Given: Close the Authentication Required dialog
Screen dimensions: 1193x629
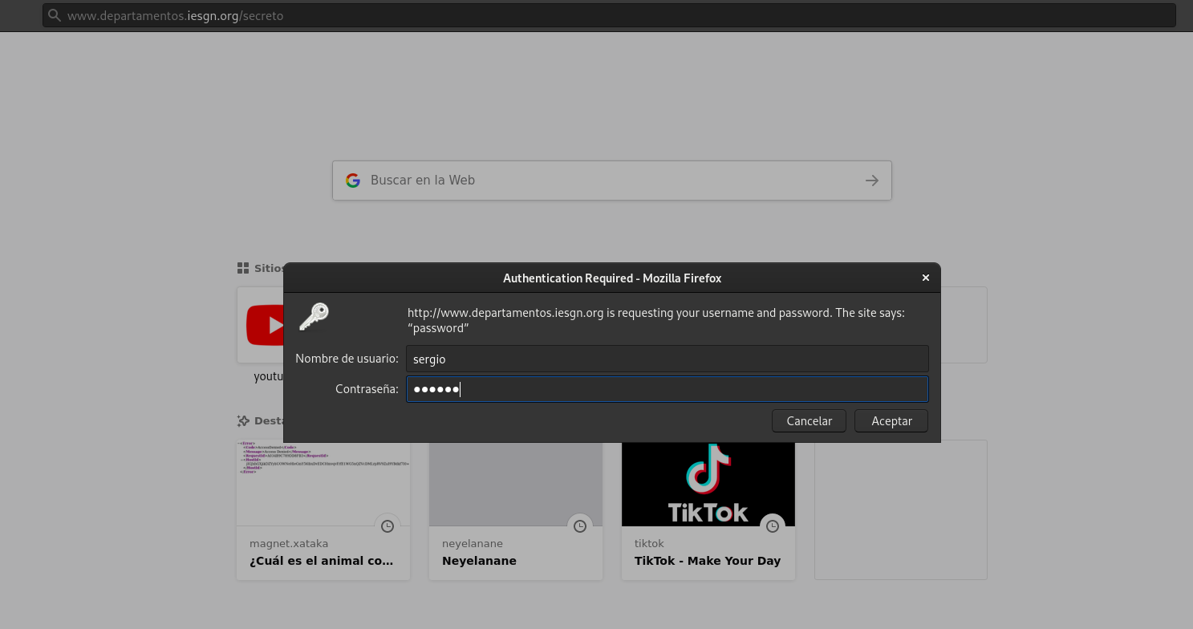Looking at the screenshot, I should (925, 278).
